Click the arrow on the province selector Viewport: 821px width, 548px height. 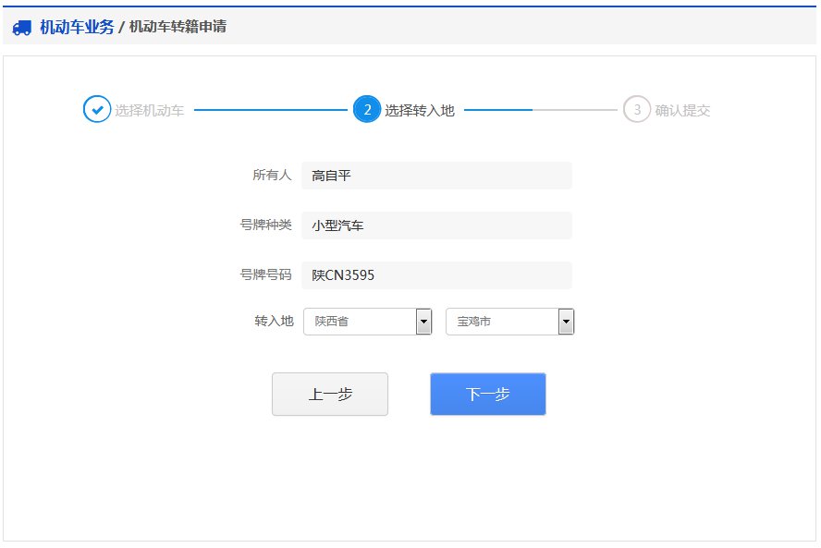click(x=423, y=322)
